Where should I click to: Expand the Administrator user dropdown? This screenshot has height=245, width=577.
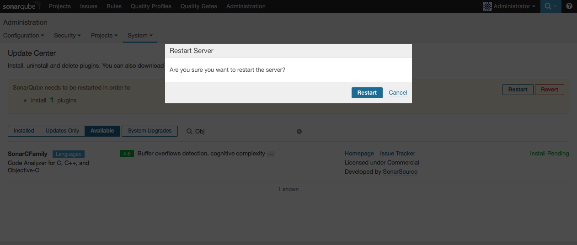(514, 6)
